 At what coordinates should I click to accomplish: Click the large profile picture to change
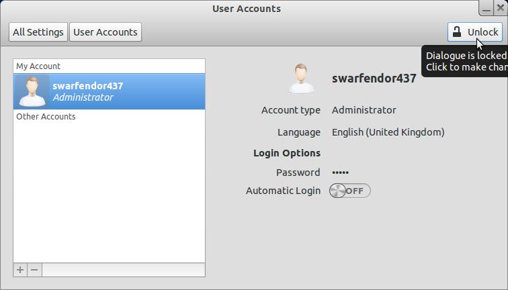click(x=301, y=79)
